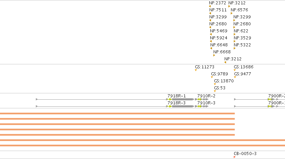Screen dimensions: 285x159
Task: Select the NP:6576 feature label
Action: tap(239, 10)
